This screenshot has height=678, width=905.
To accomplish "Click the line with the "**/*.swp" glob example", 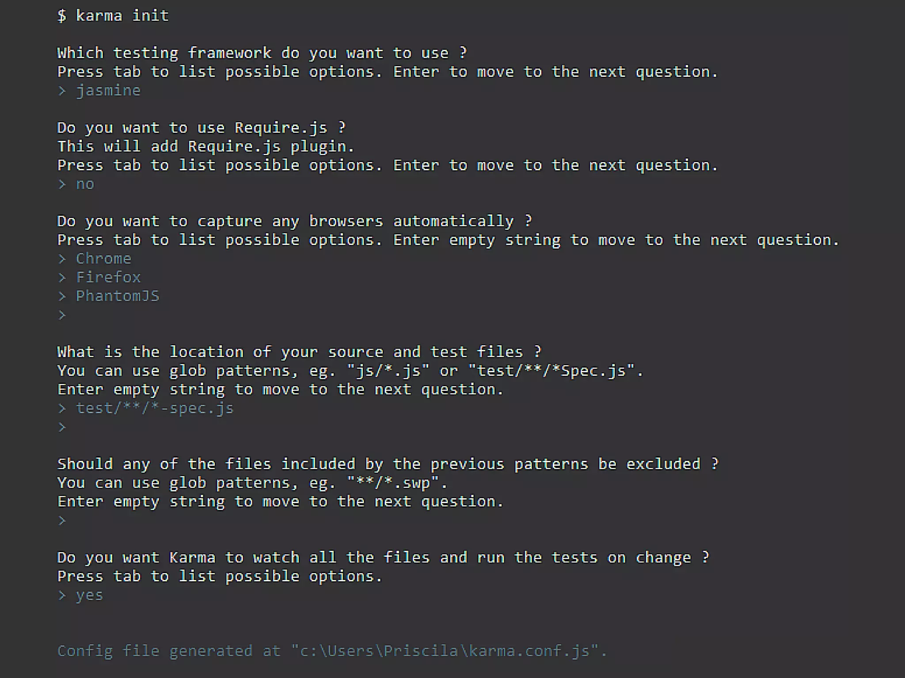I will [x=252, y=483].
